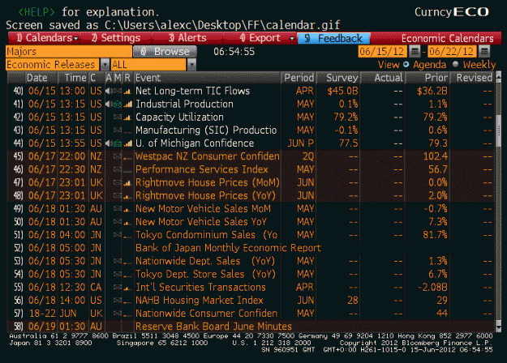
Task: Open calendar picker for start date 06/15/12
Action: point(415,51)
